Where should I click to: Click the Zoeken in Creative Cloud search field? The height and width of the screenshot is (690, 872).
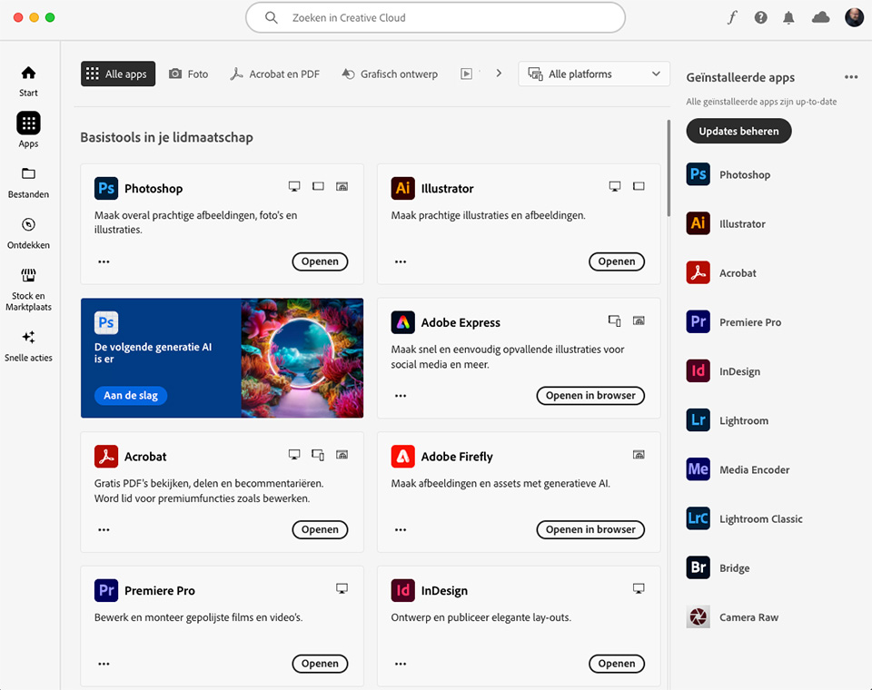435,18
